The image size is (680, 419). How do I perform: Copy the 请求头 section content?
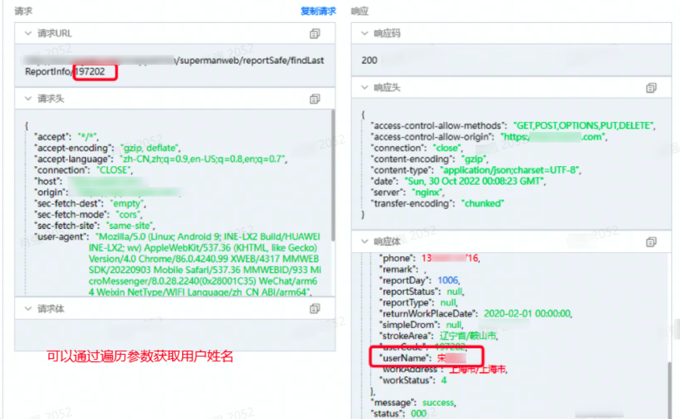point(315,99)
